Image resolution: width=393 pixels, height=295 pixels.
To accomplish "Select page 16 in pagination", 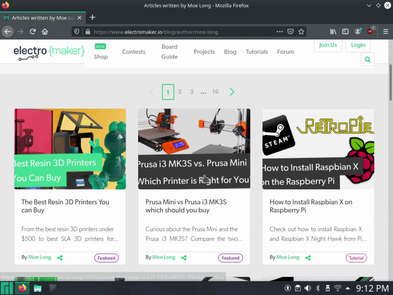I will point(215,92).
